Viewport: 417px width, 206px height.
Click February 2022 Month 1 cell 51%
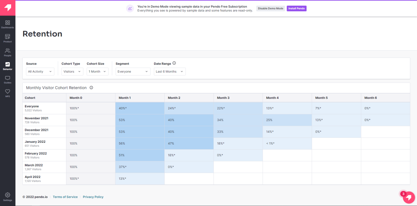pyautogui.click(x=140, y=155)
